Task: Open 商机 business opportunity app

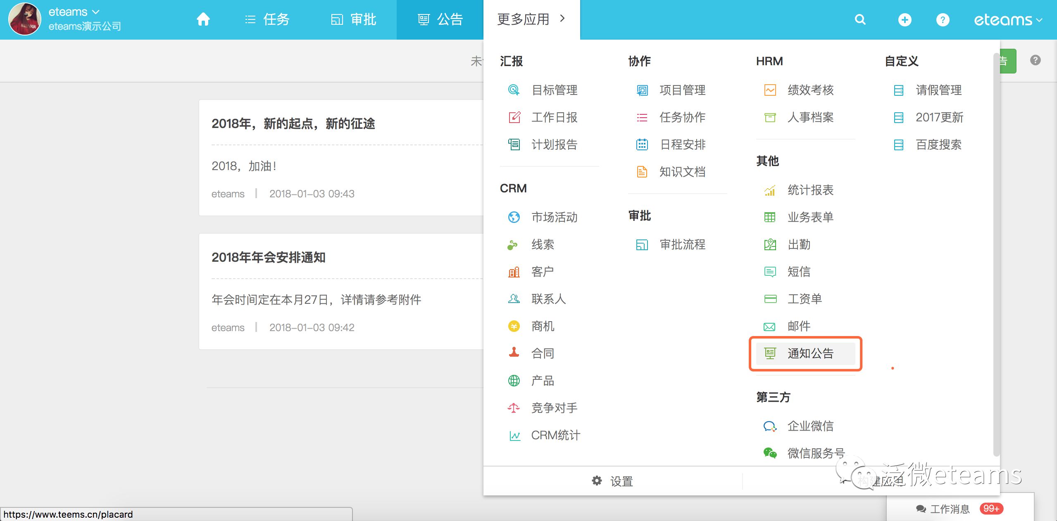Action: [x=542, y=326]
